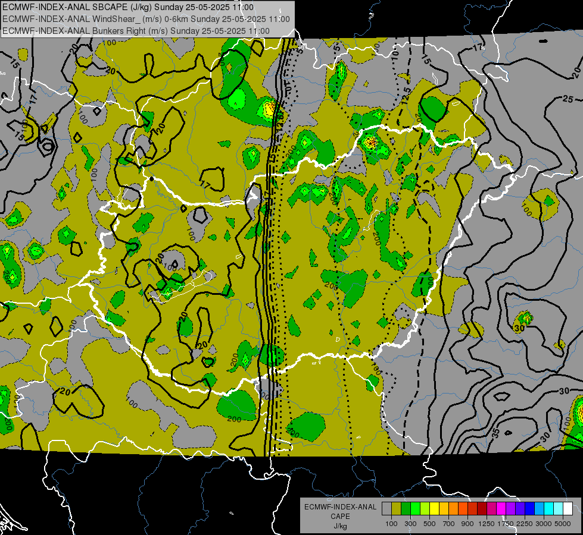This screenshot has height=535, width=583.
Task: Click the 3000 legend scale value
Action: pos(543,524)
